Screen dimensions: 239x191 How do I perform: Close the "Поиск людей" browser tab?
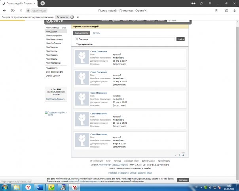[34, 3]
